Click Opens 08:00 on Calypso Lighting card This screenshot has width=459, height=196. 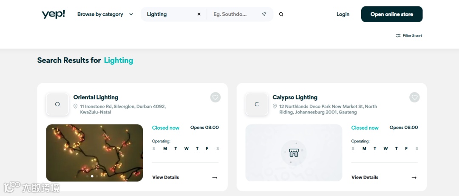(x=404, y=128)
